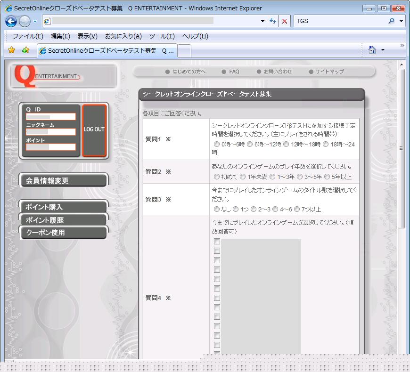Select the 0時〜6時 radio button
The width and height of the screenshot is (410, 372).
tap(217, 144)
